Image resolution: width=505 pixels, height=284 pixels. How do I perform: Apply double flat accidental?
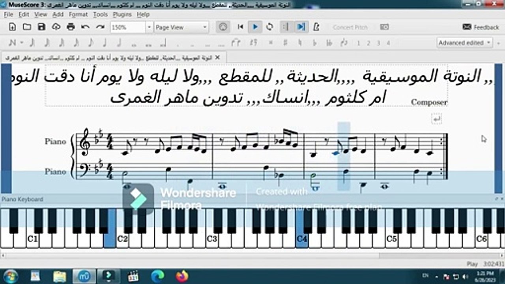[329, 43]
